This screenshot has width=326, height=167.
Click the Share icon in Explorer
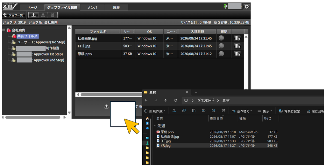[x=213, y=111]
